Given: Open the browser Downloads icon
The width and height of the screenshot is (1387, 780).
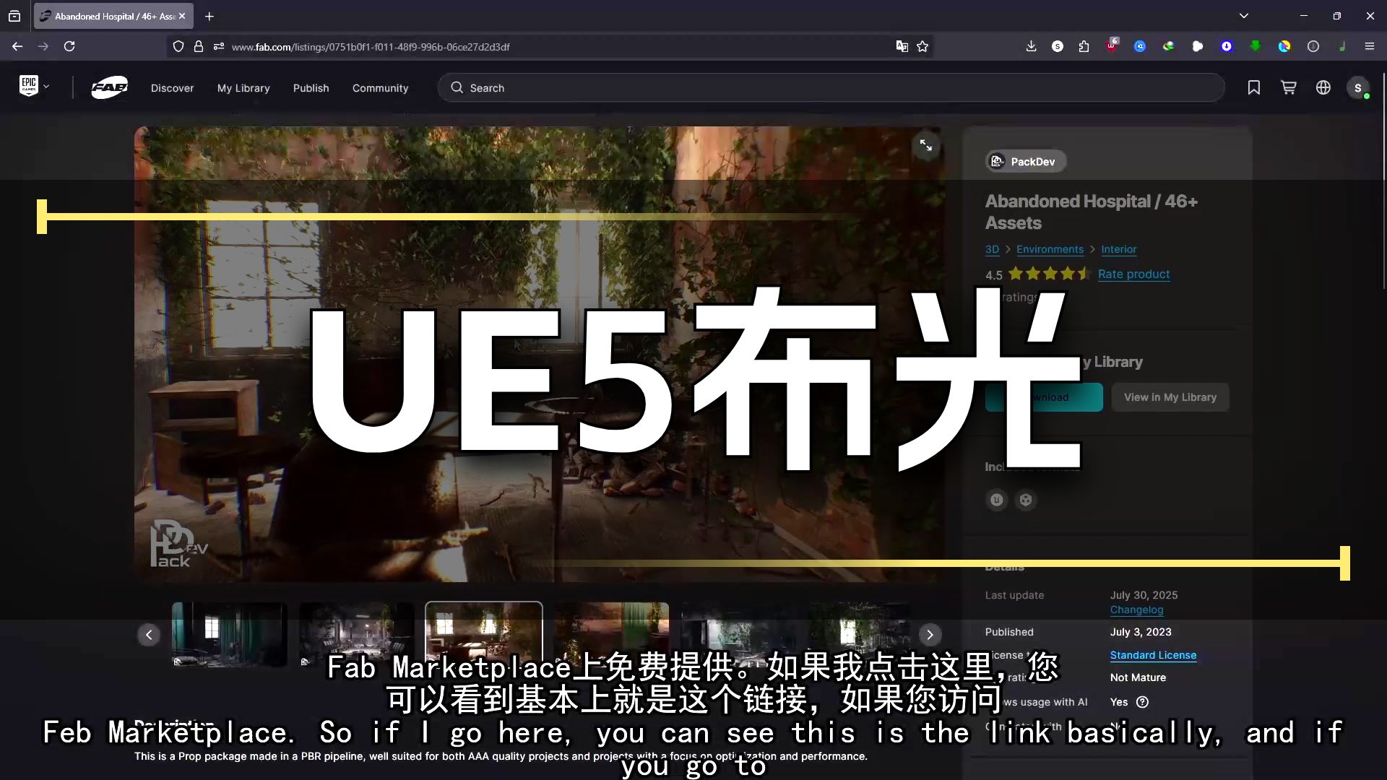Looking at the screenshot, I should point(1031,46).
